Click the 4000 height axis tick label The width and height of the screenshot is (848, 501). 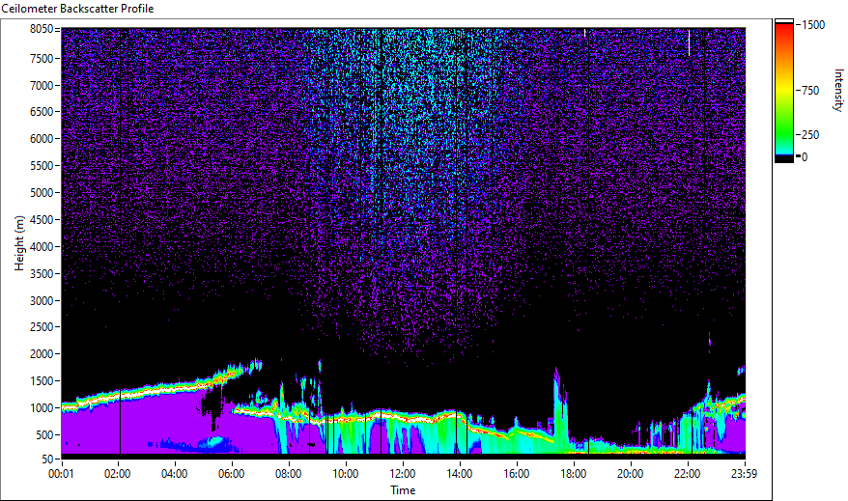tap(42, 247)
